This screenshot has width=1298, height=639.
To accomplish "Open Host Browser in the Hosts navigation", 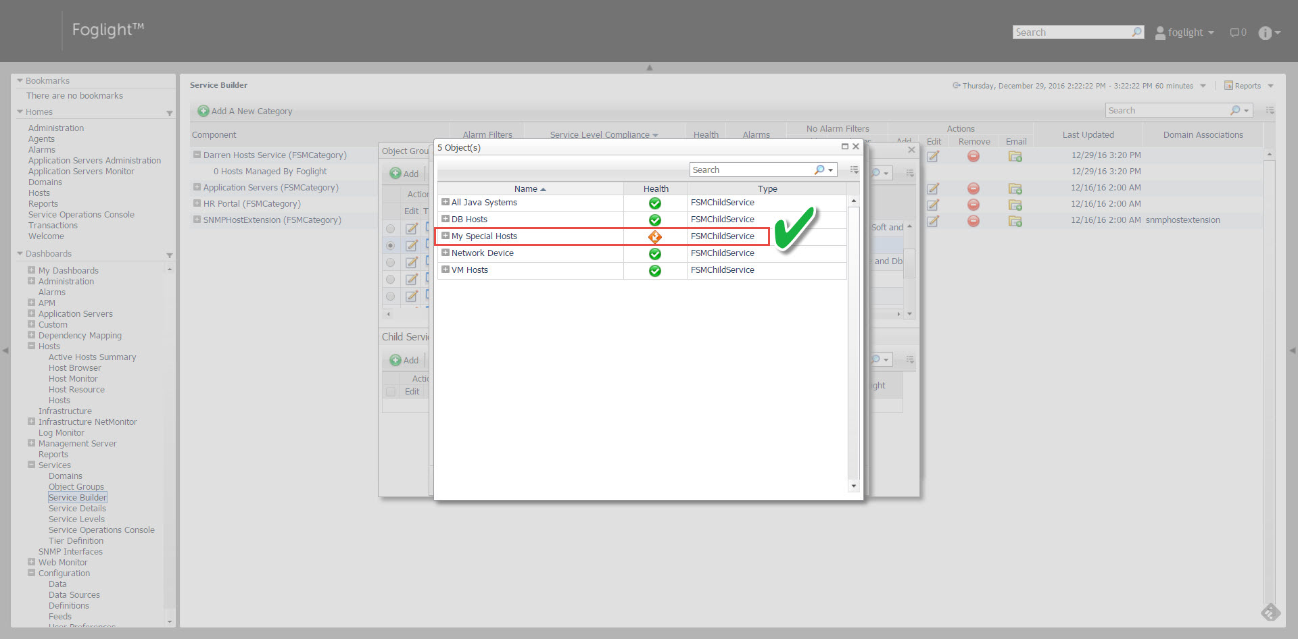I will (74, 368).
